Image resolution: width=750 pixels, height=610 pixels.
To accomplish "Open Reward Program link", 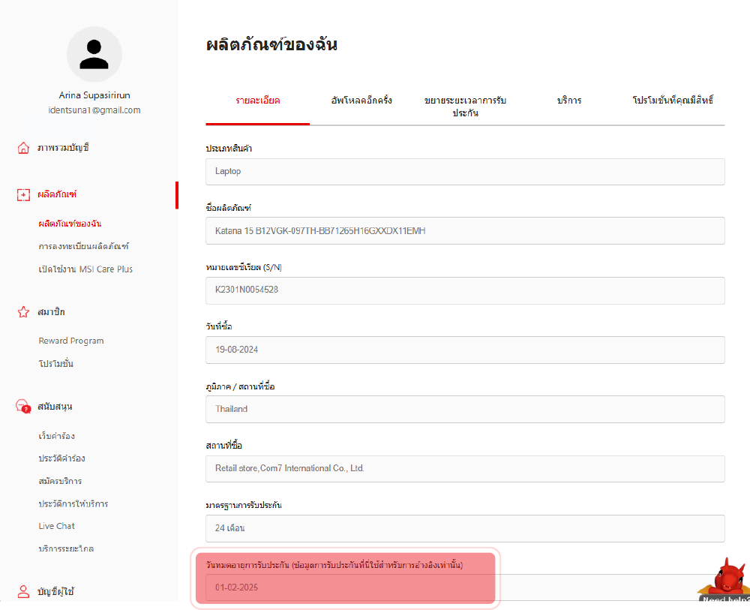I will pyautogui.click(x=71, y=341).
